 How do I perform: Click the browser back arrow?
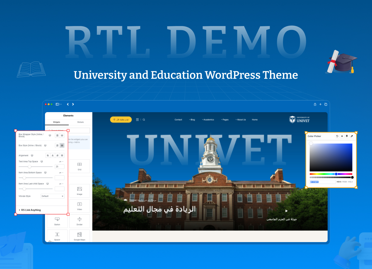click(68, 104)
